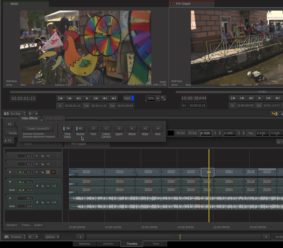Click the black color swatch beside Fit Src
Viewport: 283px width, 248px height.
point(171,133)
